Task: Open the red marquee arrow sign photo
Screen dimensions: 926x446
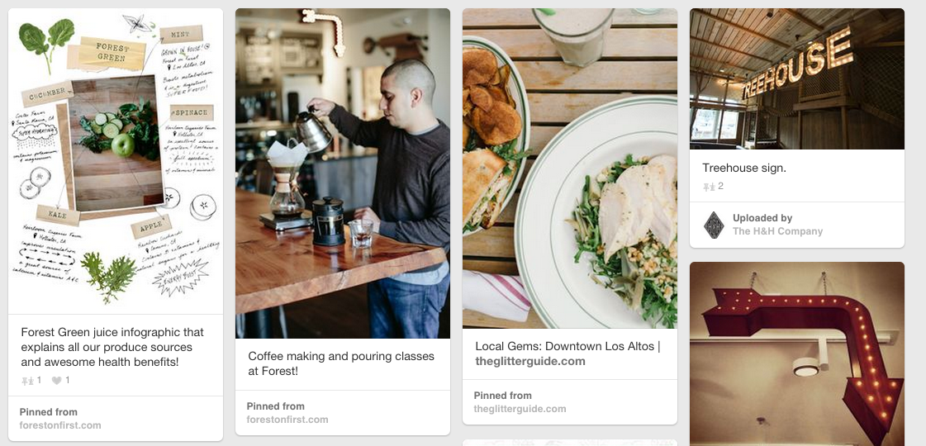Action: [796, 353]
